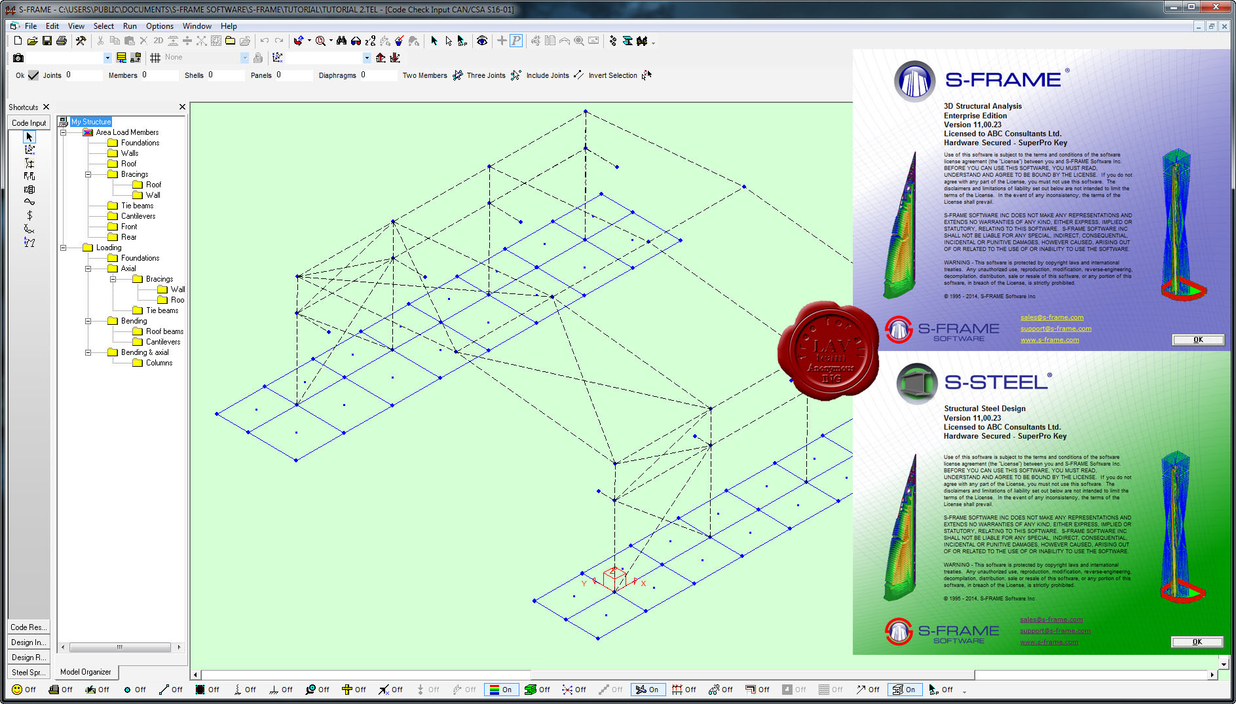
Task: Collapse the Axial tree node
Action: 88,269
